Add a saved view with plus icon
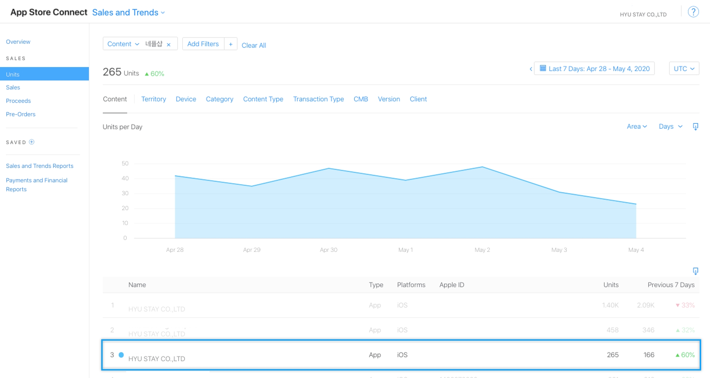Viewport: 710px width, 378px height. click(x=32, y=142)
